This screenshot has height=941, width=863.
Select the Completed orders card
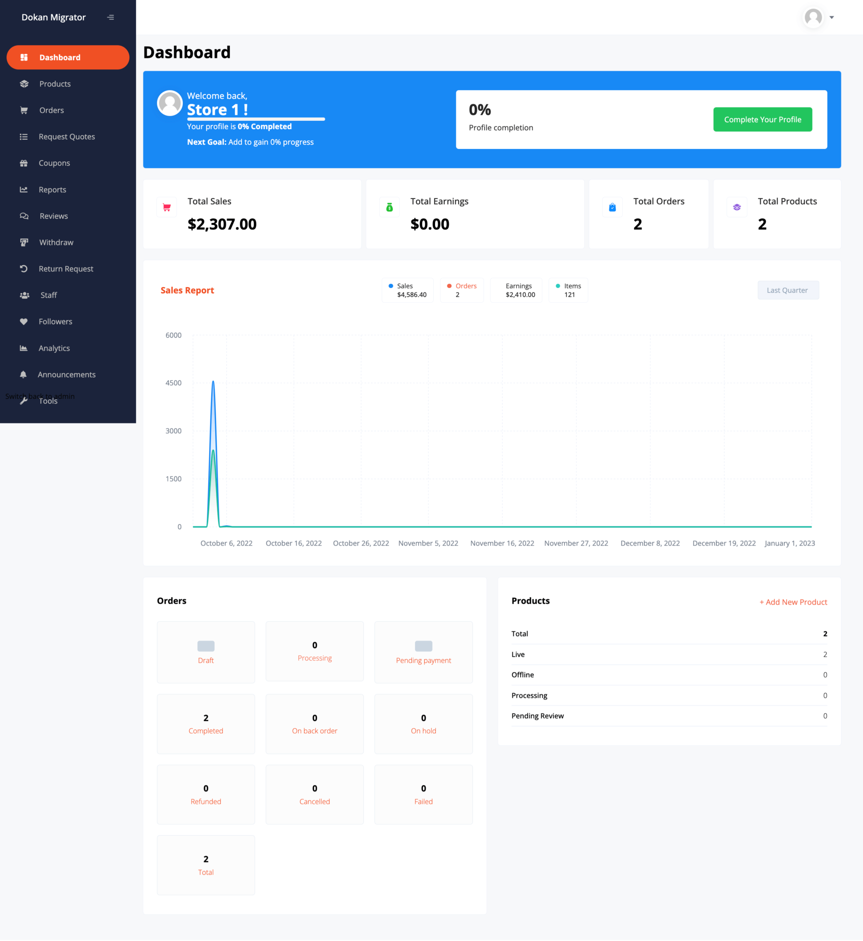click(205, 724)
